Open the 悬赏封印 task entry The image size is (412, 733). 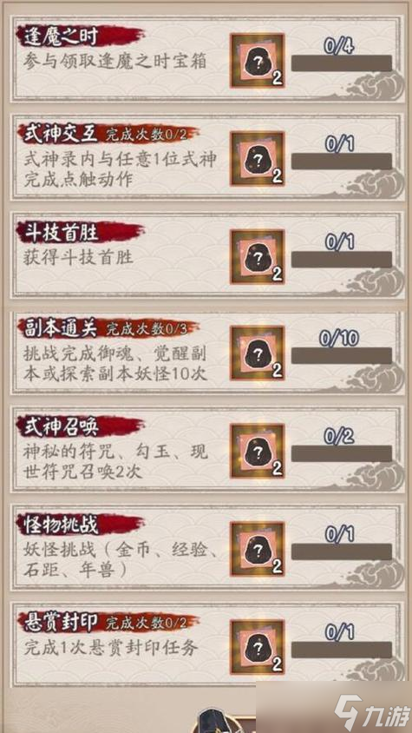(207, 645)
